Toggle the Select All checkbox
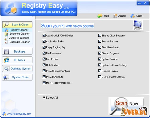 pyautogui.click(x=44, y=98)
